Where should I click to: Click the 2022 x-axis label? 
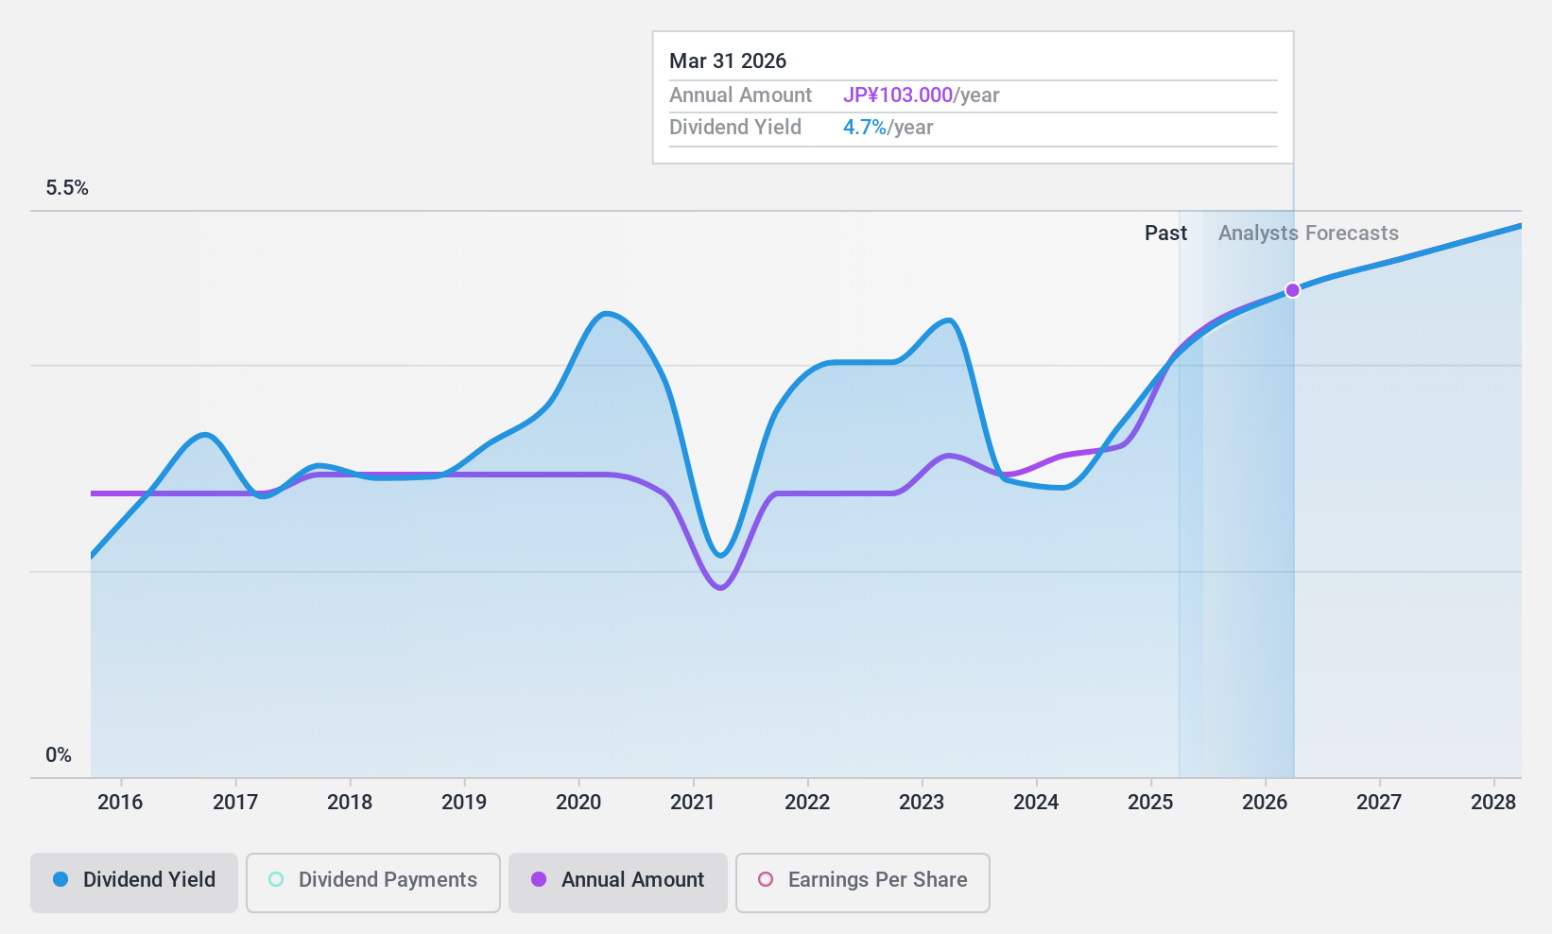point(807,803)
